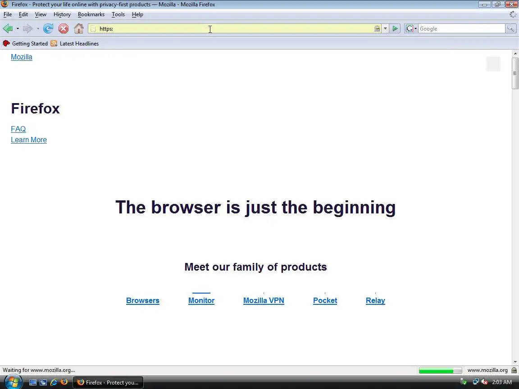Click the scrollbar down arrow
519x389 pixels.
point(515,362)
